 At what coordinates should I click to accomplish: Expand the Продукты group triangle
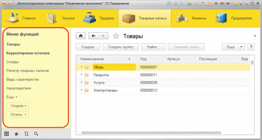click(81, 75)
